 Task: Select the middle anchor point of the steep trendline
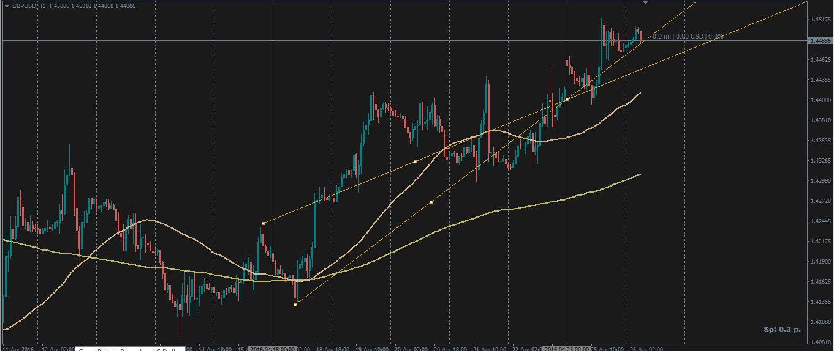pos(431,202)
